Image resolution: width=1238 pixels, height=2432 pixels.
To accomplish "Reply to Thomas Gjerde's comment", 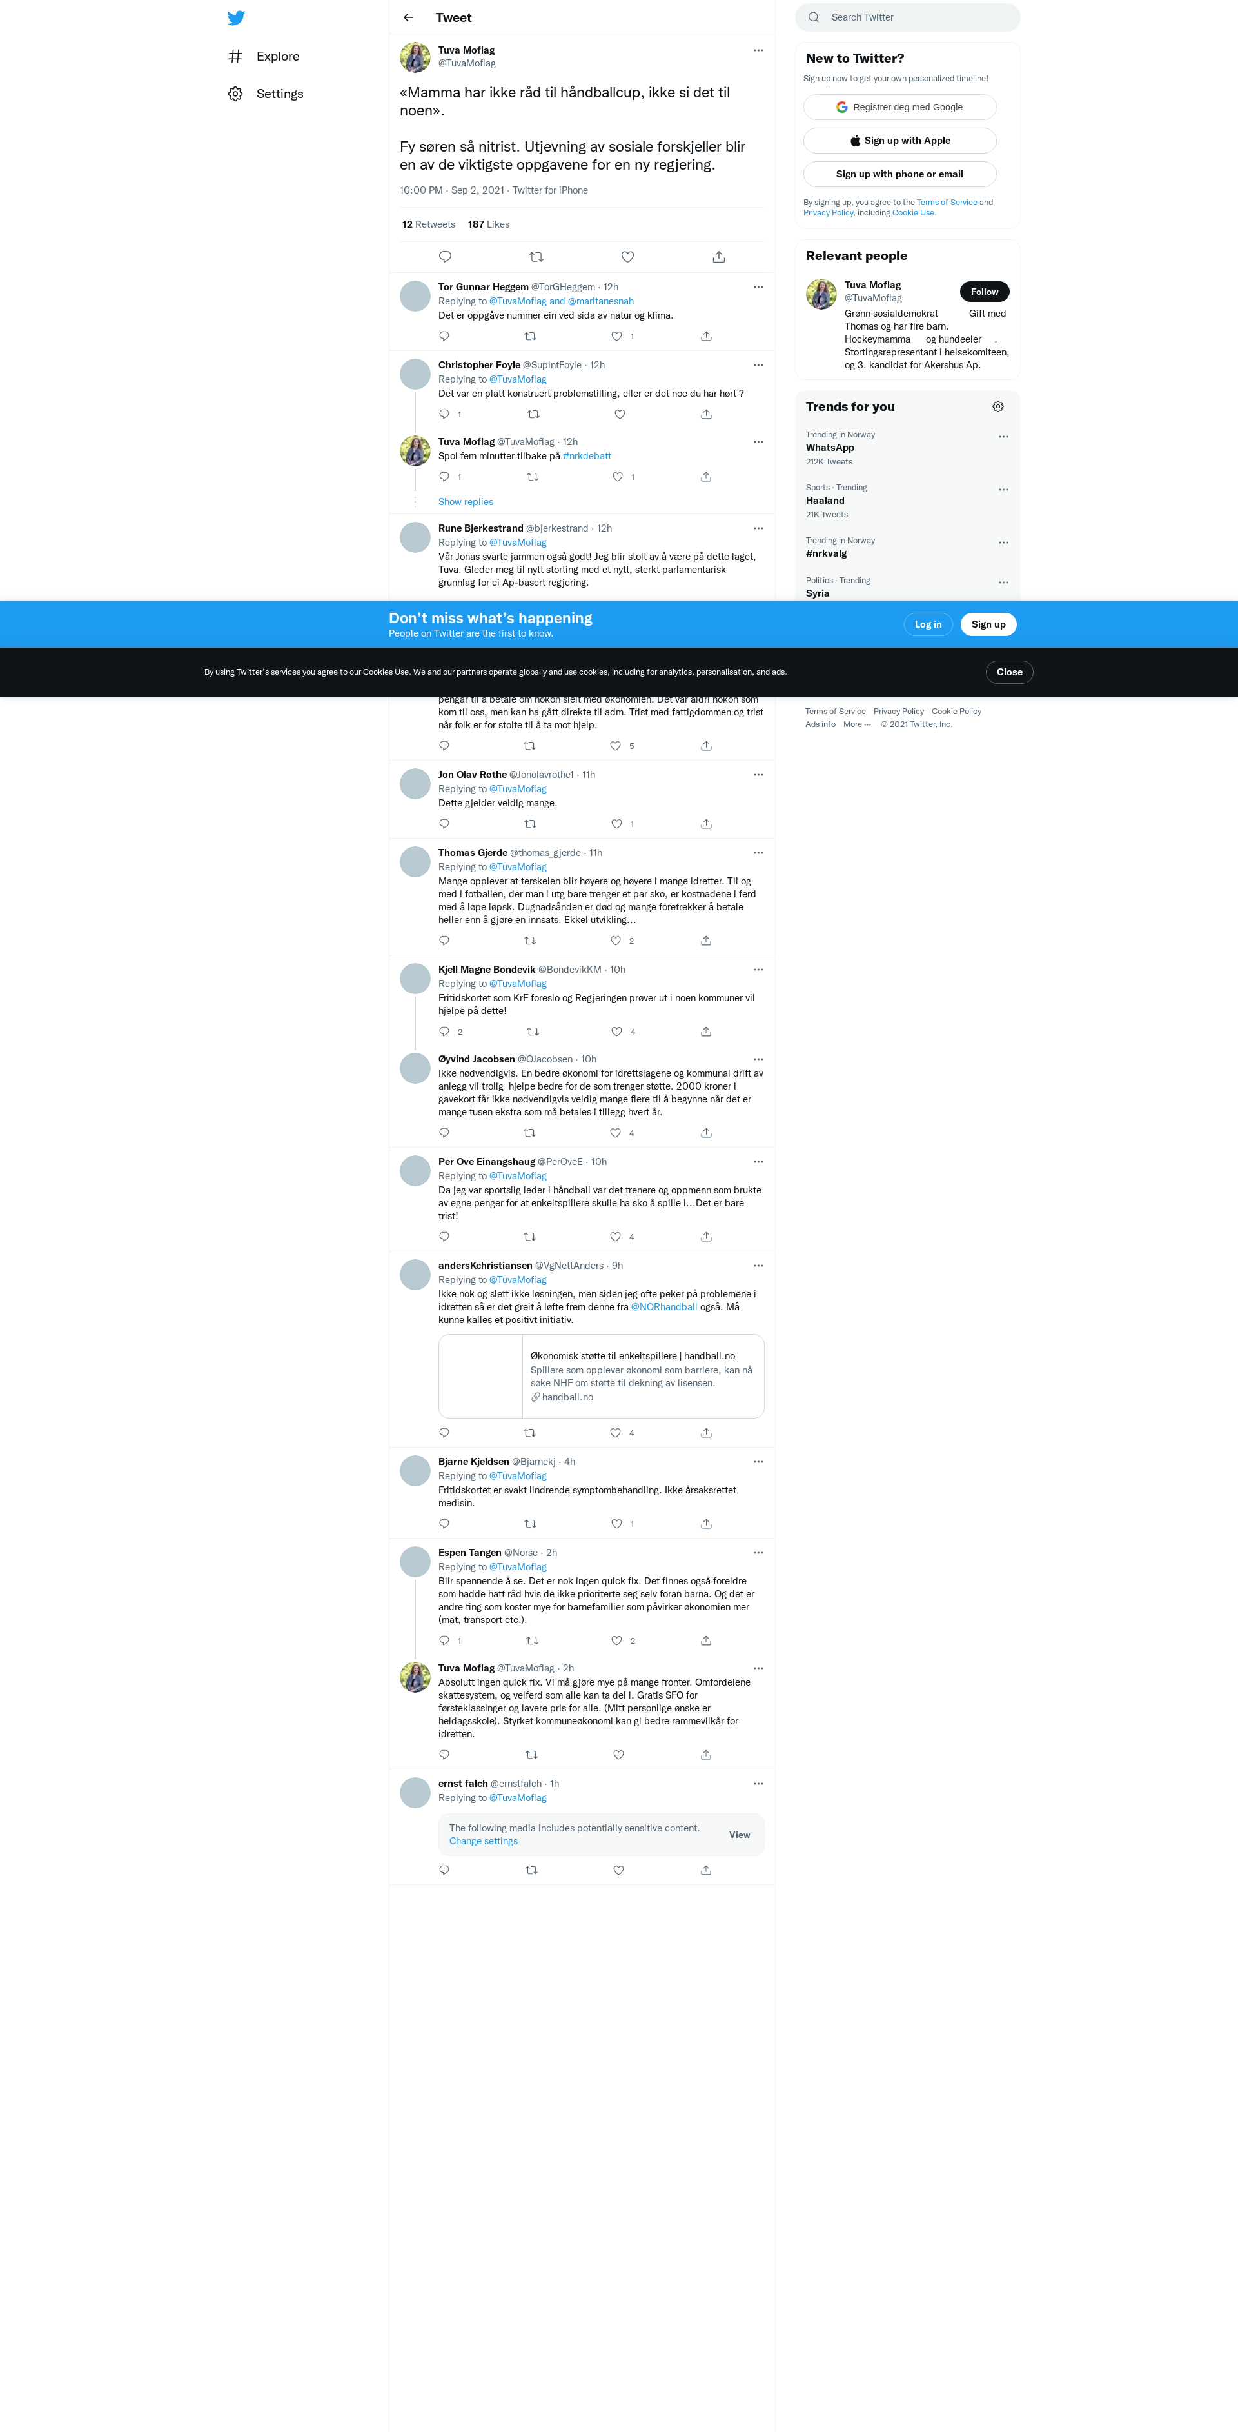I will (444, 941).
